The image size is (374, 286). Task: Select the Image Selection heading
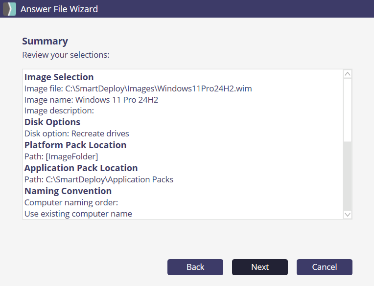(x=59, y=77)
